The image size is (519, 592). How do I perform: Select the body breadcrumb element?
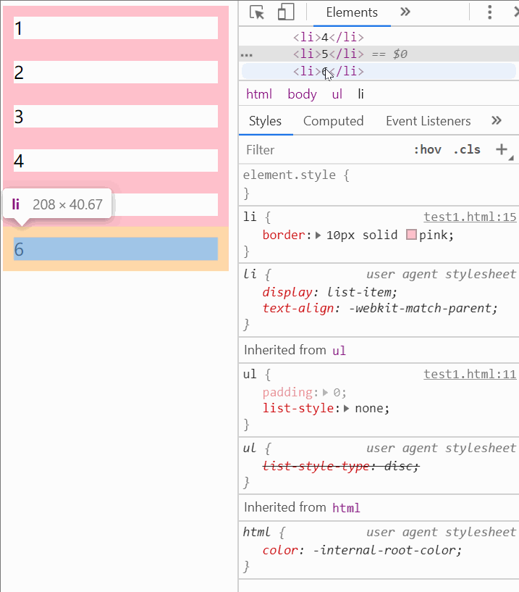[x=302, y=94]
